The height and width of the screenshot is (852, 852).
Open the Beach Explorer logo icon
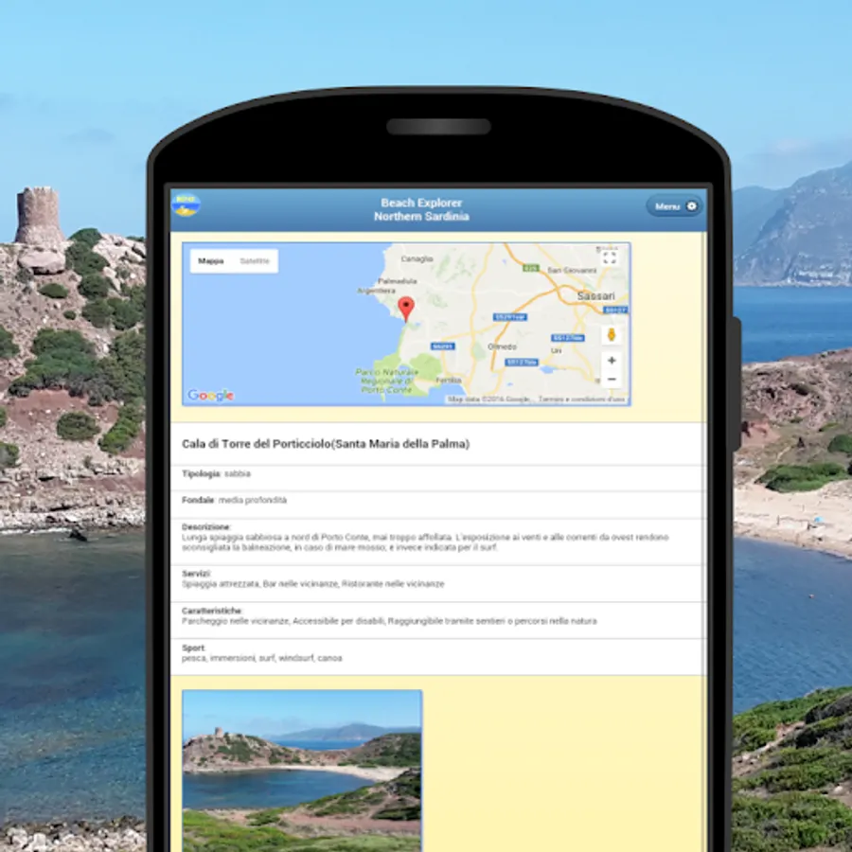(186, 205)
